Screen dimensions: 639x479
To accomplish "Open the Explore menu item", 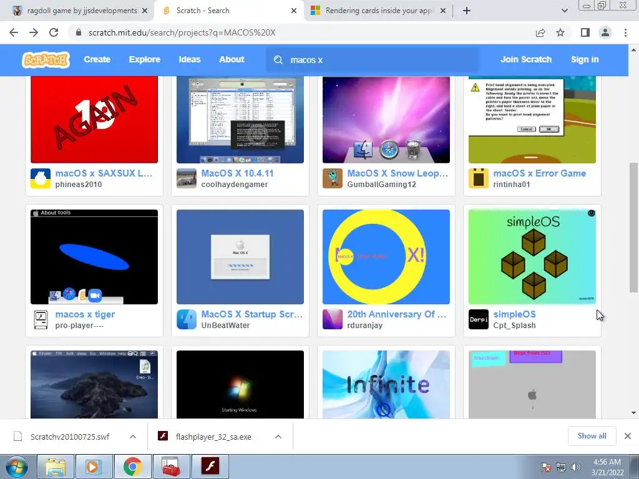I will 145,59.
